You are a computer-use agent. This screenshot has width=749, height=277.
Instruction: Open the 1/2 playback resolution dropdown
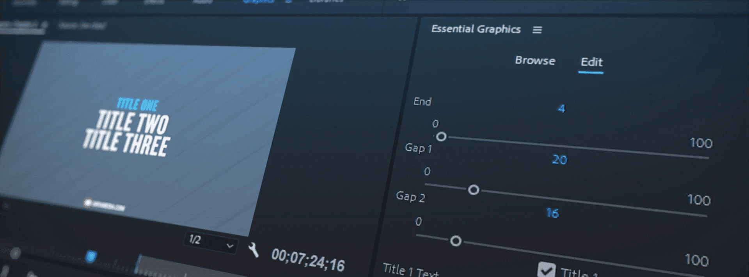pos(211,242)
